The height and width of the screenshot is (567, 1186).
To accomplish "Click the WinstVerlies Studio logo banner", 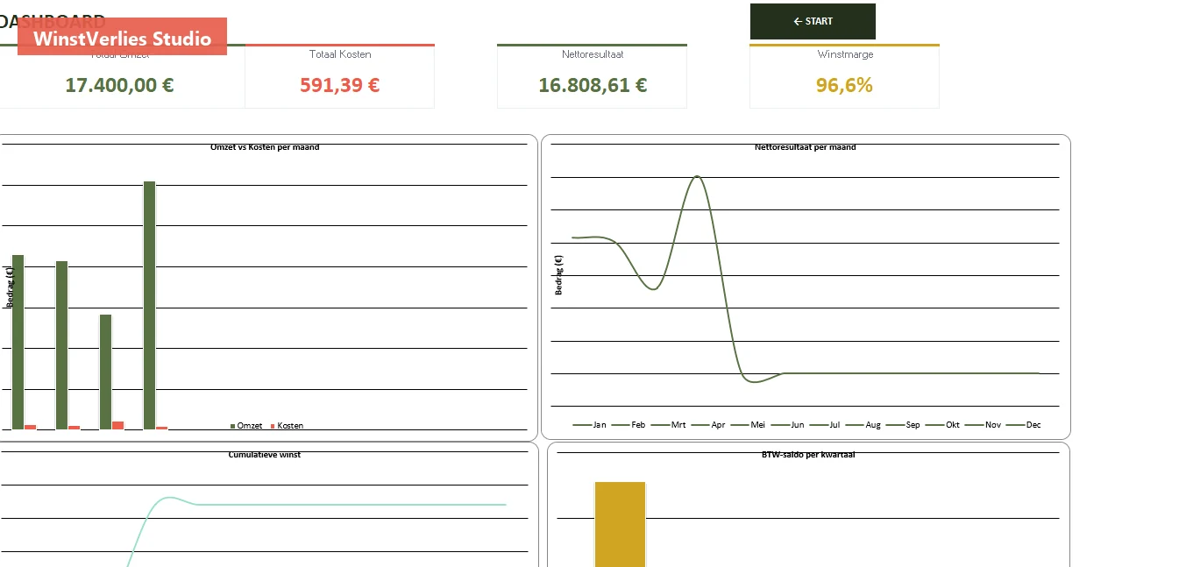I will point(122,37).
